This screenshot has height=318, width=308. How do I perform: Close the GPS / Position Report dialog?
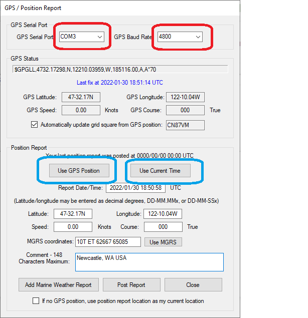coord(193,285)
